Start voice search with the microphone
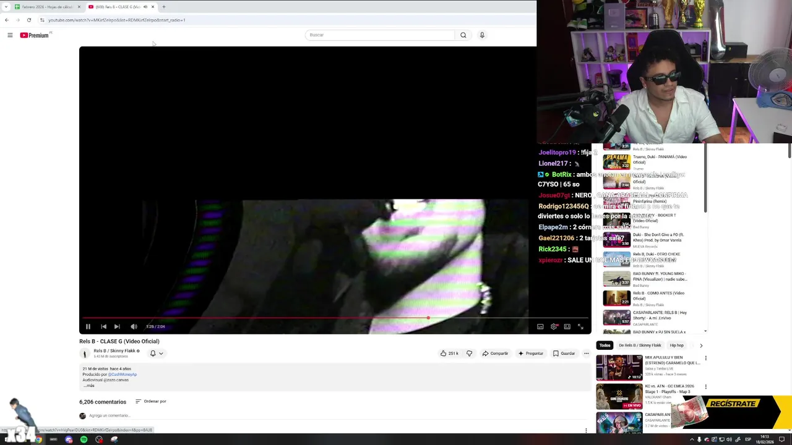The height and width of the screenshot is (445, 792). point(482,35)
